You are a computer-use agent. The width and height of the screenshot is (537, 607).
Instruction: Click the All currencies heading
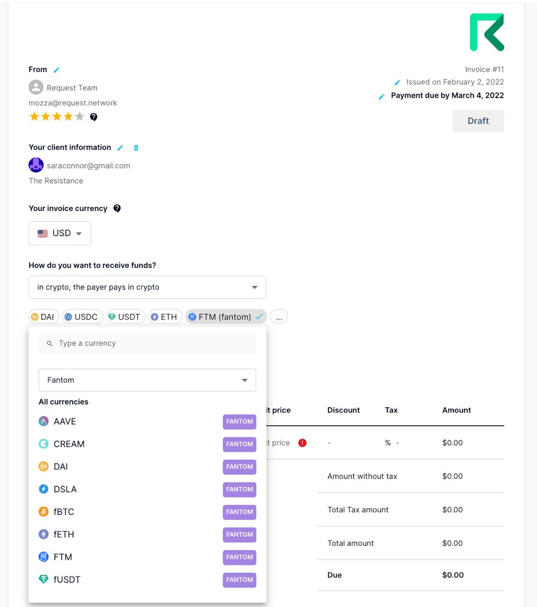64,402
